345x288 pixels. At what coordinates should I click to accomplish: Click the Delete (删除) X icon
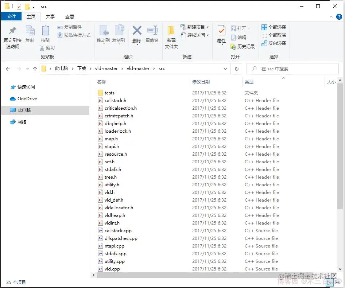coord(137,30)
